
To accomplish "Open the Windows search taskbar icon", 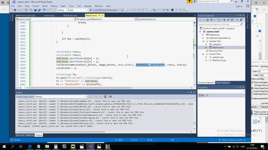I will 13,146.
